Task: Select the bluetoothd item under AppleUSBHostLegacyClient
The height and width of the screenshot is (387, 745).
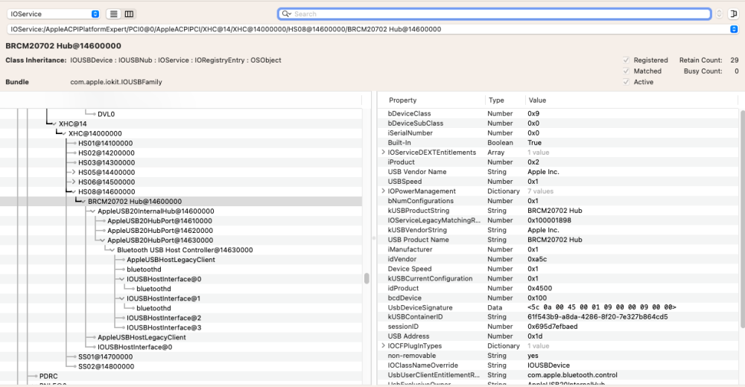Action: (x=144, y=269)
